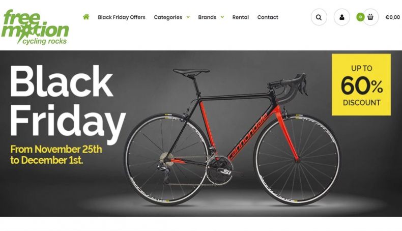Click the Cannondale bike image
The image size is (402, 231).
click(x=233, y=136)
